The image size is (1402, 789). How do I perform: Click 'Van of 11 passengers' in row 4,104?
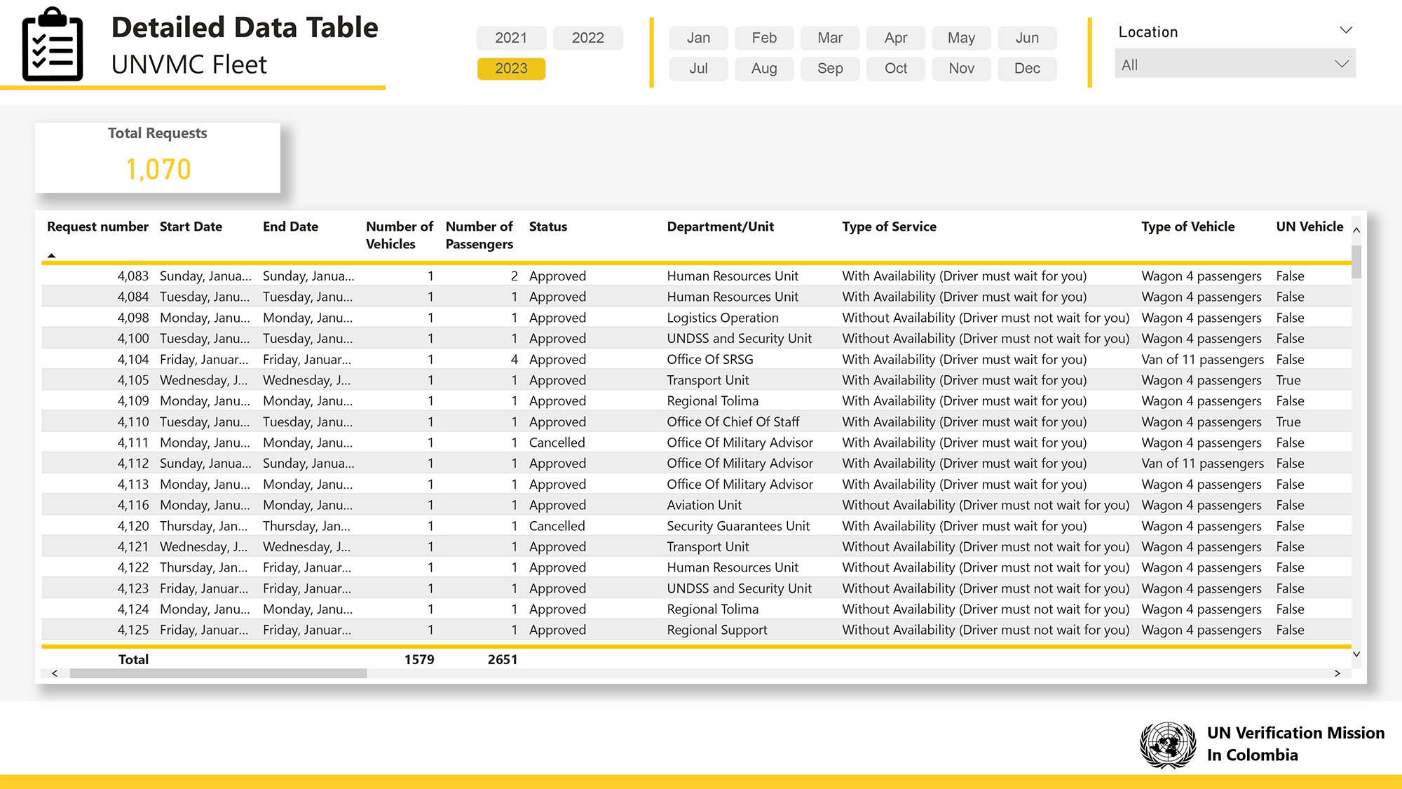pos(1202,359)
